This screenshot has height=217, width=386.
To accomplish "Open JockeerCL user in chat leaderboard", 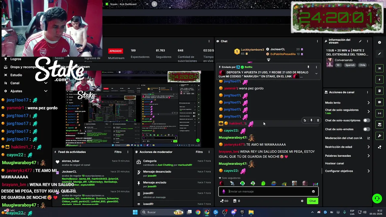I will coord(277,49).
